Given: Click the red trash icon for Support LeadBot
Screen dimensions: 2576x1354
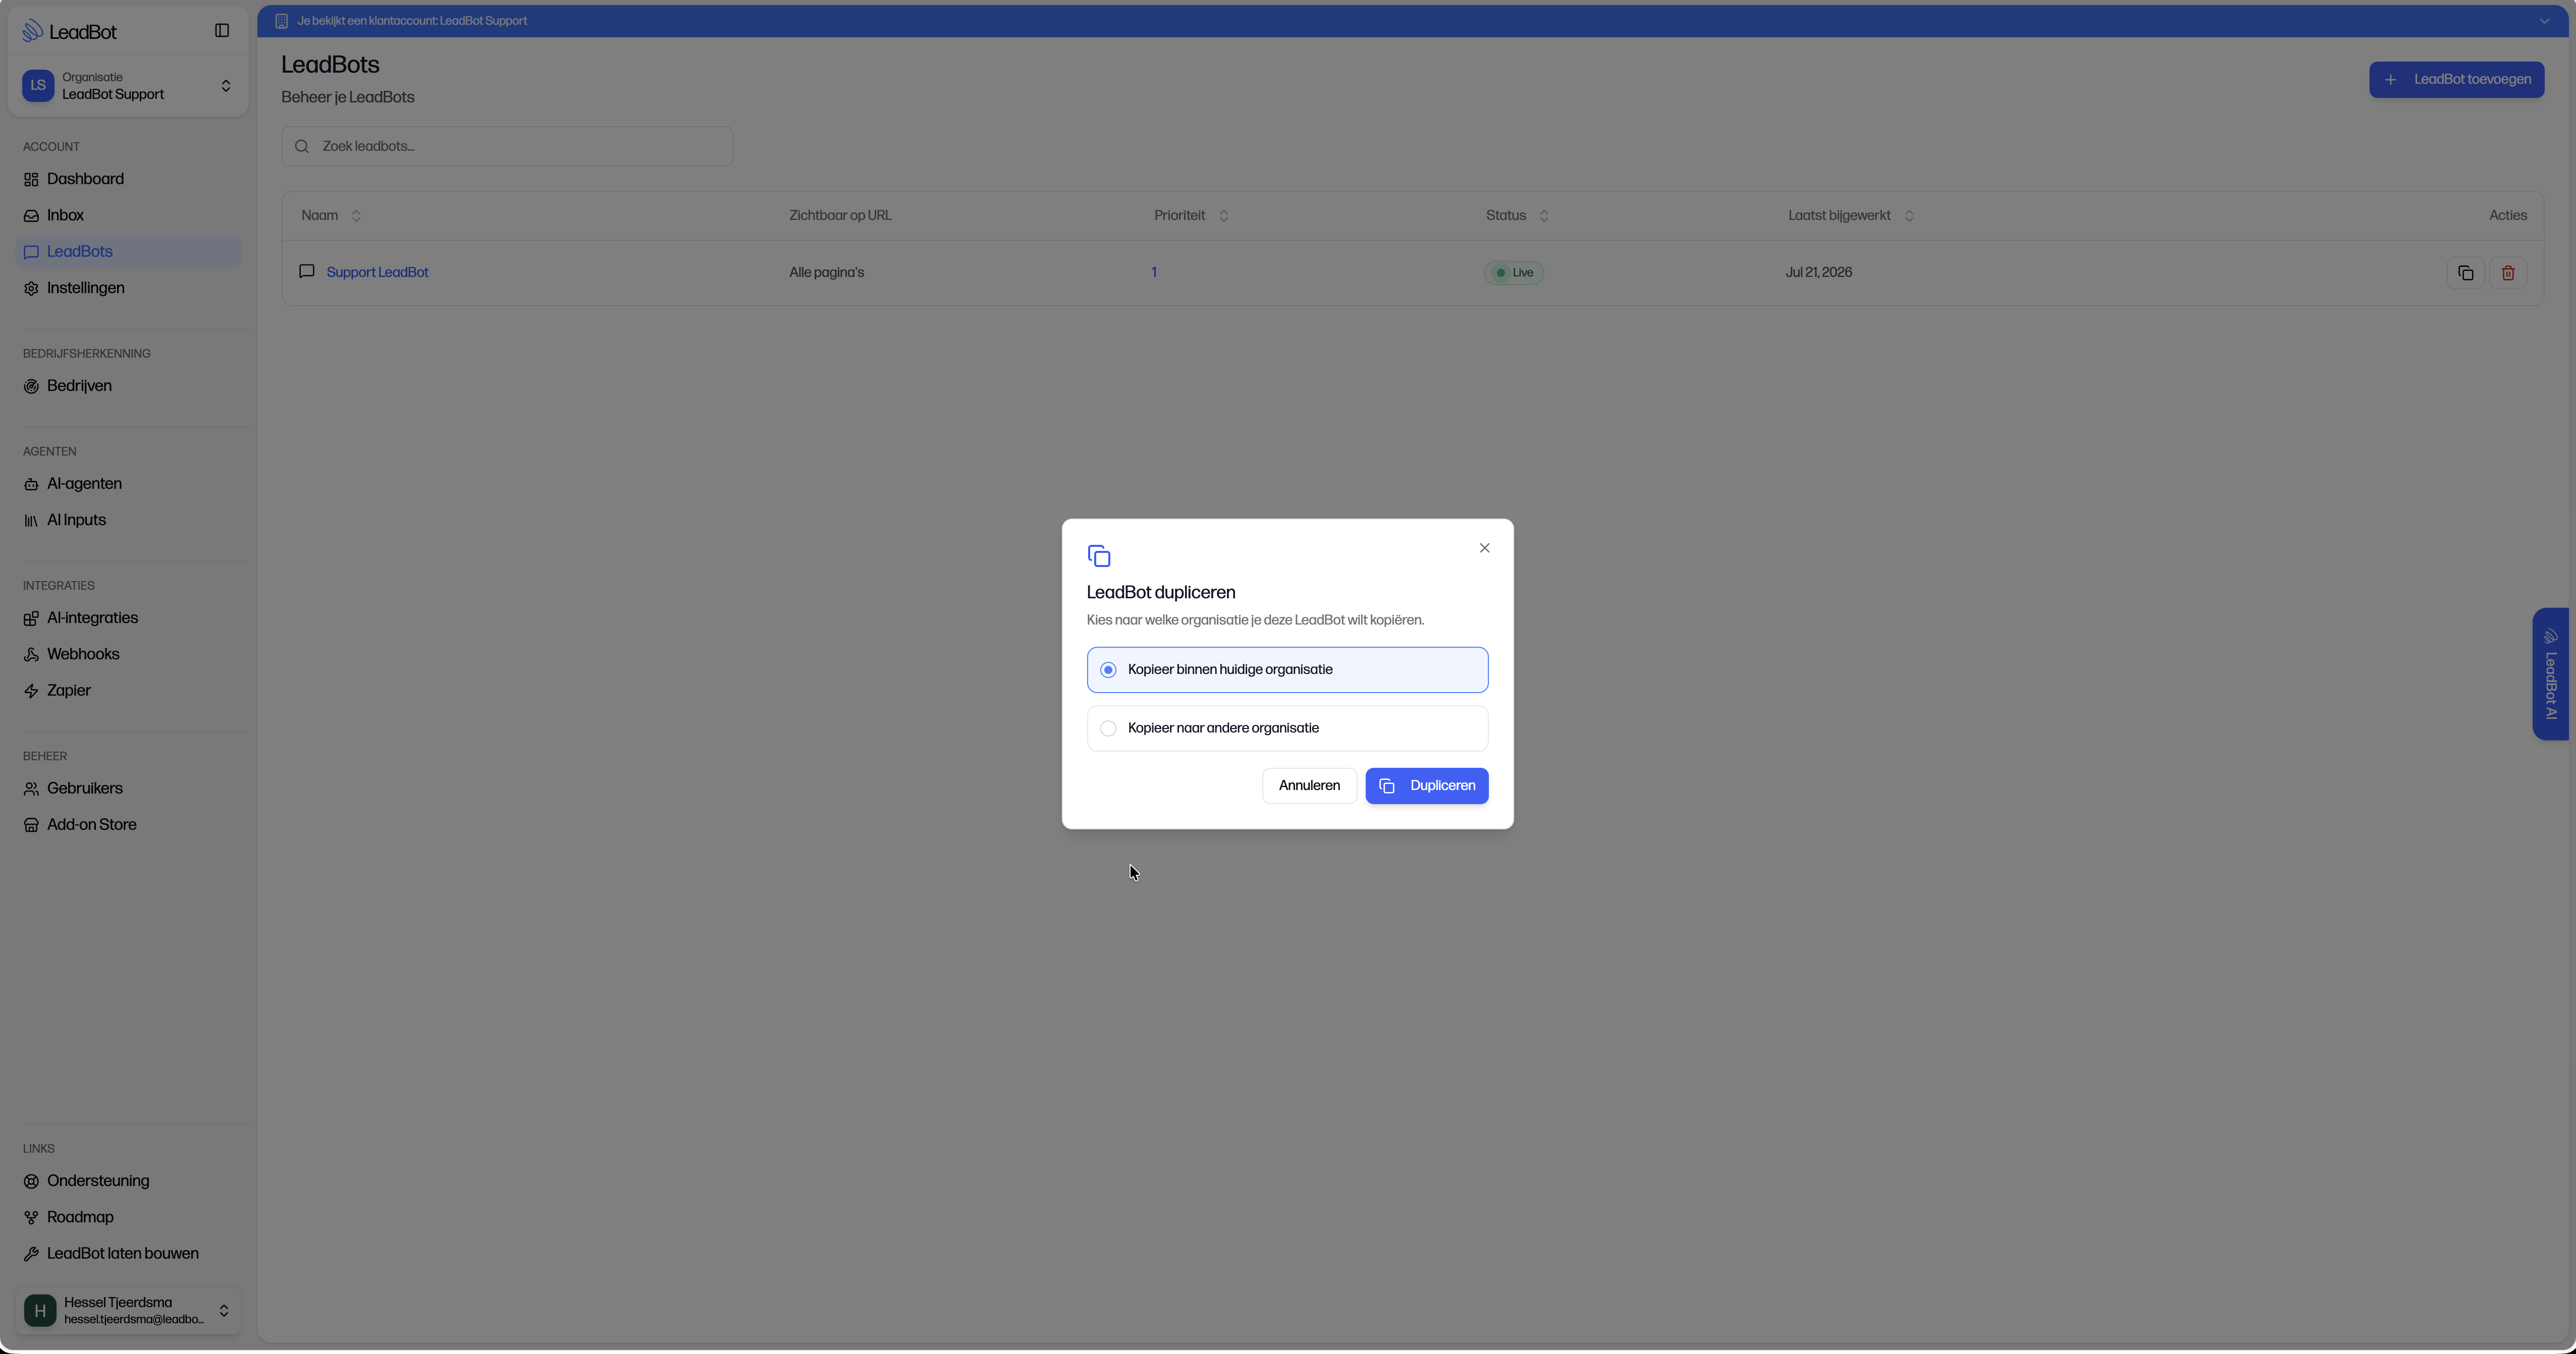Looking at the screenshot, I should tap(2508, 273).
